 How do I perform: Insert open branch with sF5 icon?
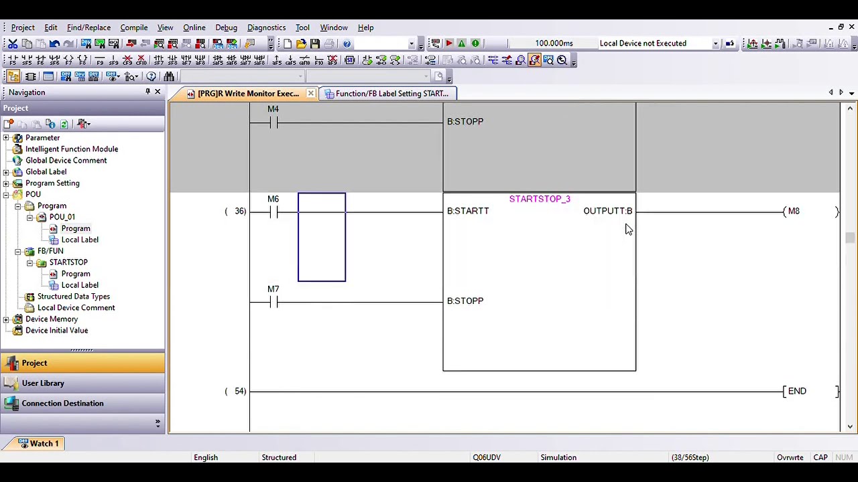27,60
